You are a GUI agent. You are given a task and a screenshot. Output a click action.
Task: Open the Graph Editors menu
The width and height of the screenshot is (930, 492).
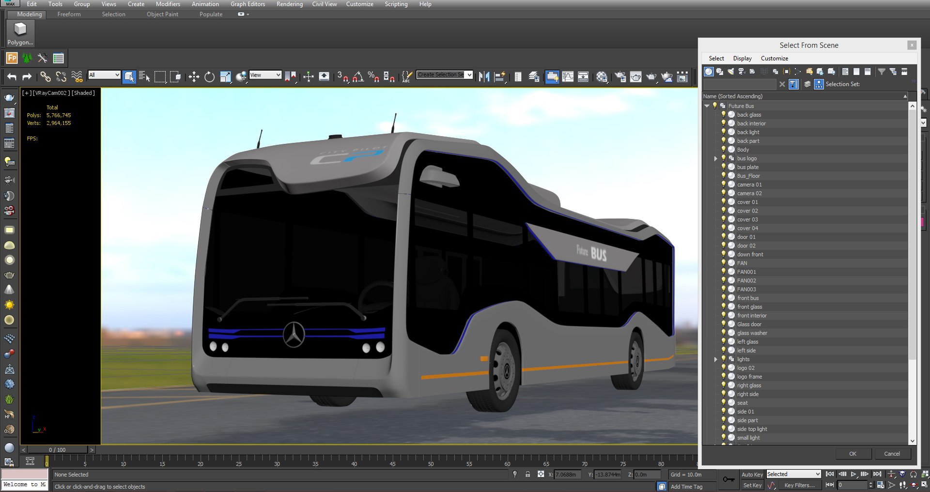coord(248,4)
